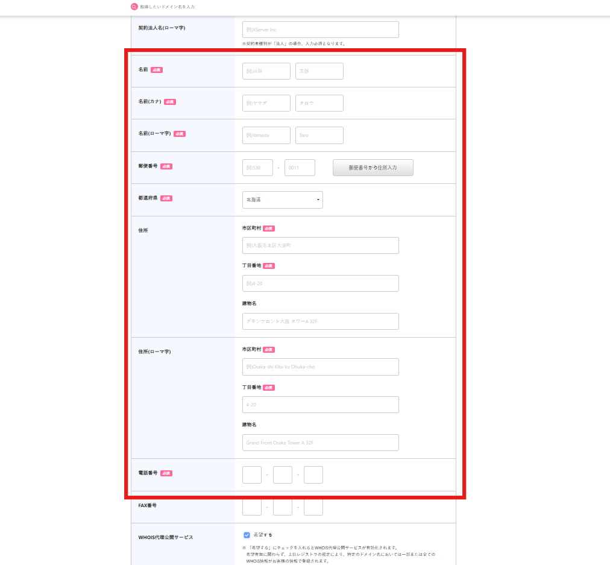Click the カナ last name field ヤマダ
610x565 pixels.
pos(266,103)
